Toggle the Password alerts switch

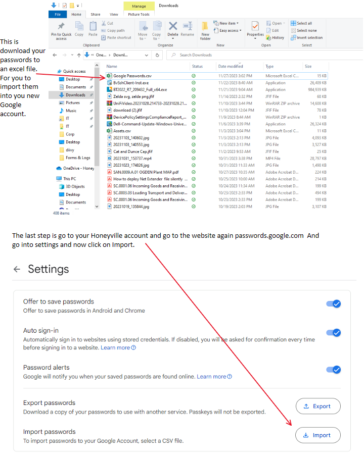[334, 370]
